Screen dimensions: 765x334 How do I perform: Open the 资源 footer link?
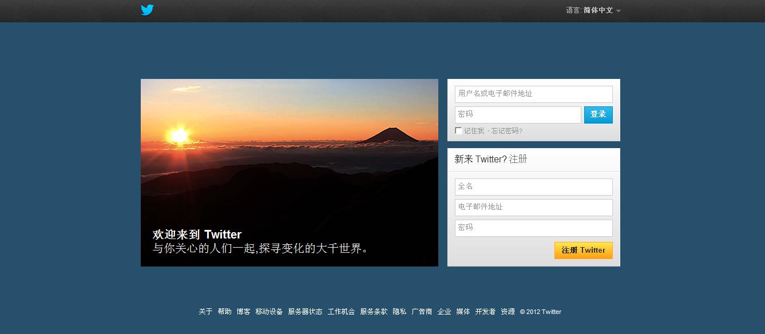508,312
